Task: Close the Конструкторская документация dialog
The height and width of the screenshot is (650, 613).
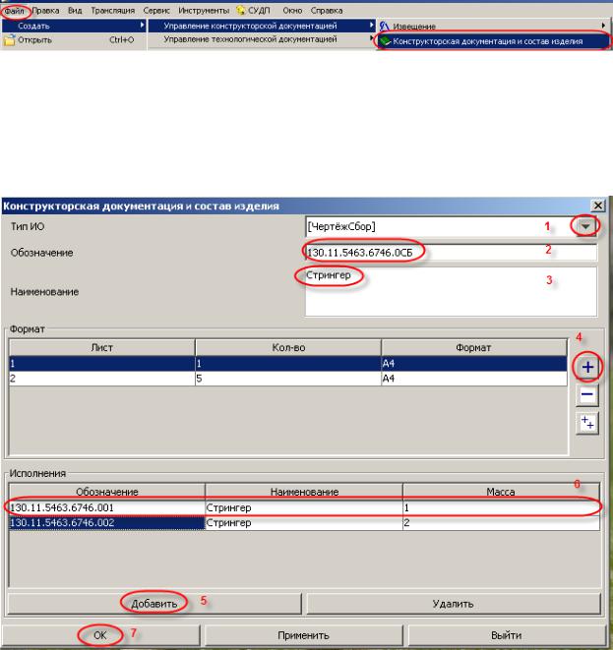Action: (x=597, y=206)
